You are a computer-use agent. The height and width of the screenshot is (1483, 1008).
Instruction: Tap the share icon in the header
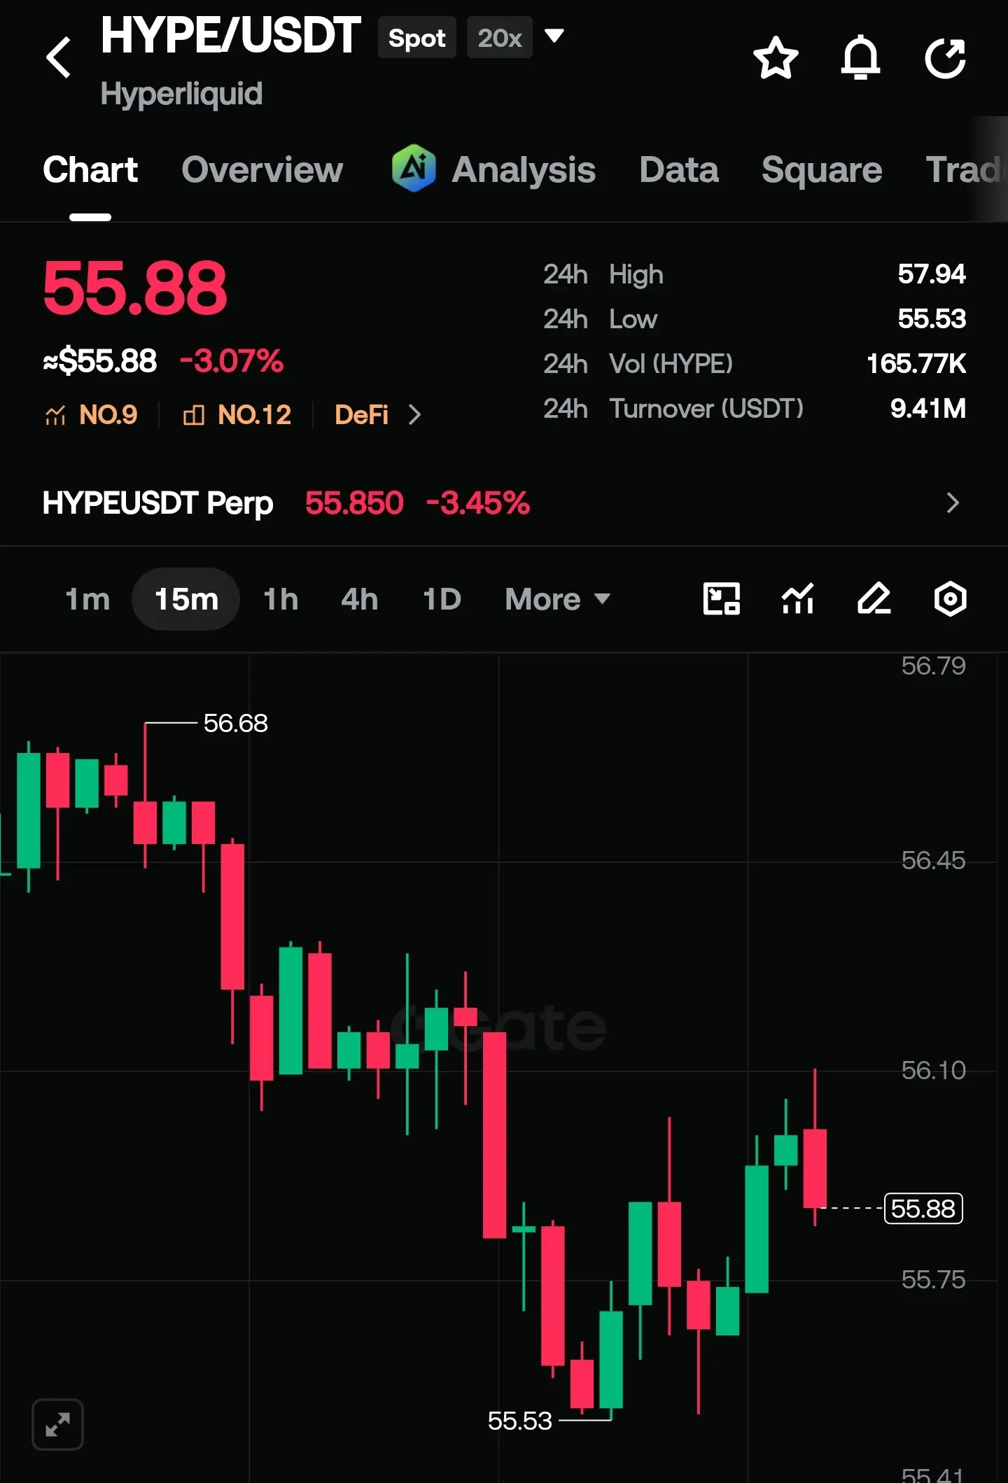click(x=945, y=57)
